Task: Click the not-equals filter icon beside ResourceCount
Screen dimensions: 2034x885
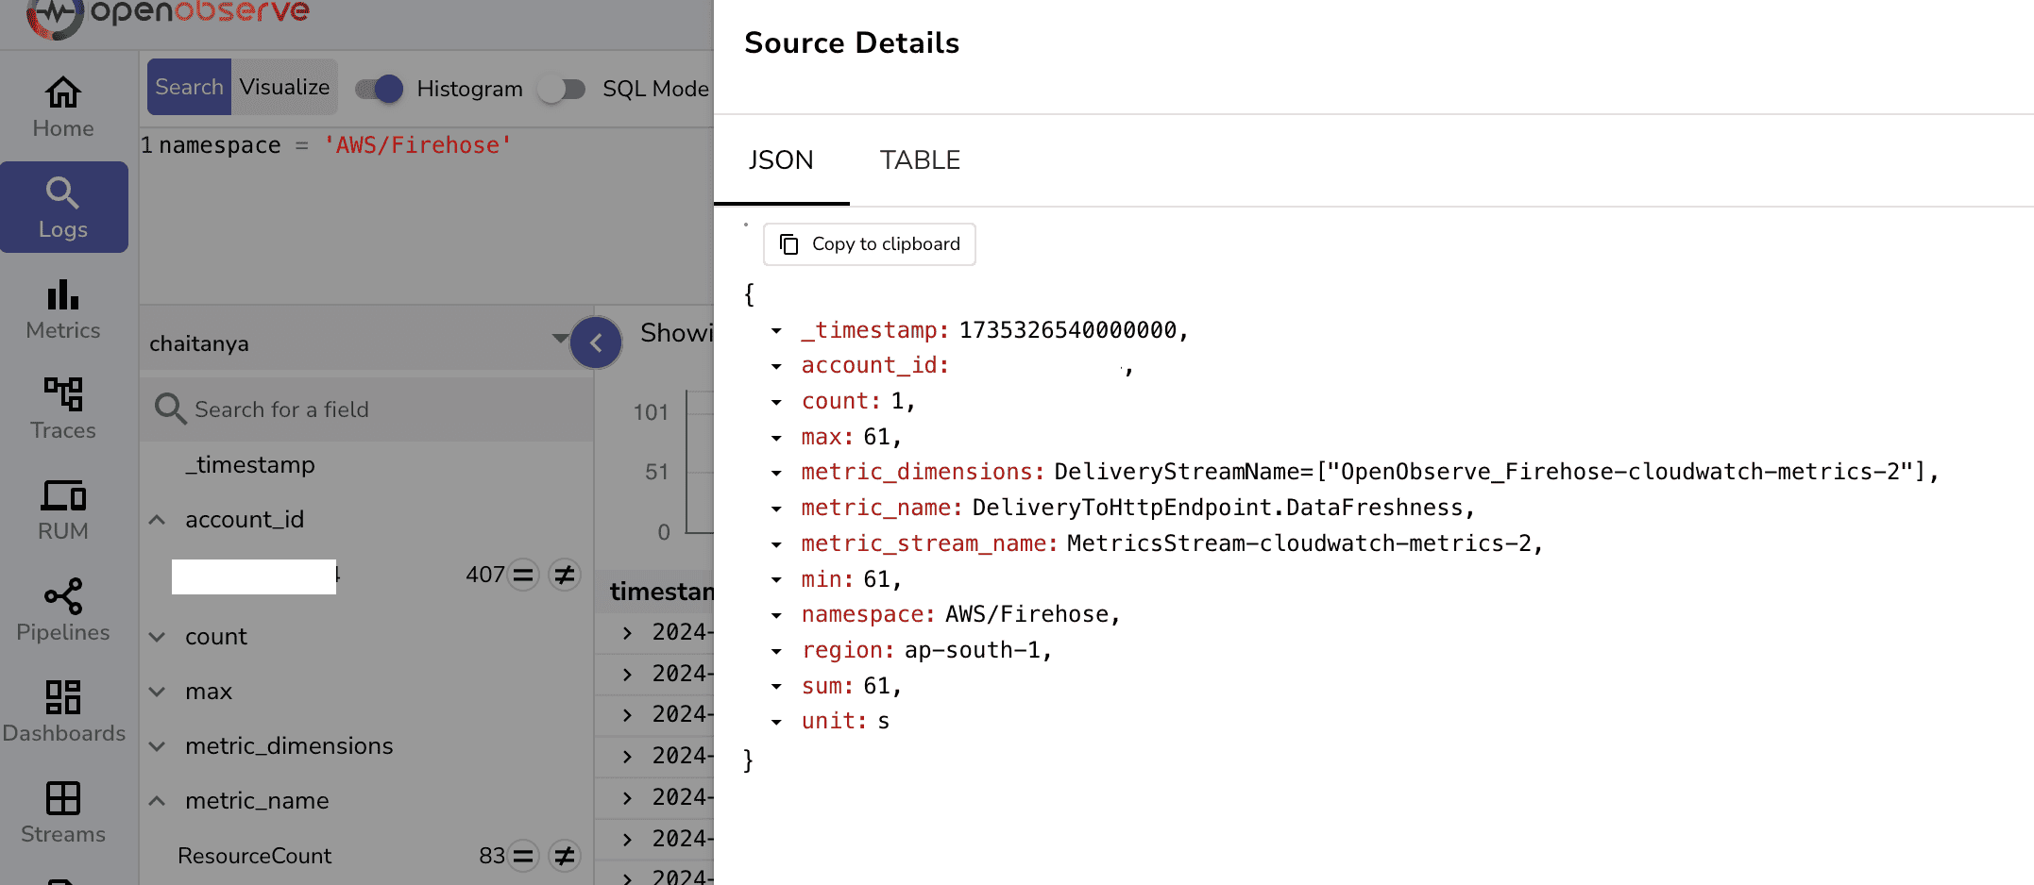Action: pos(564,856)
